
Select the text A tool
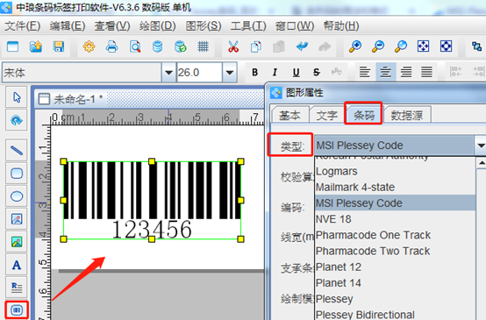(x=17, y=265)
